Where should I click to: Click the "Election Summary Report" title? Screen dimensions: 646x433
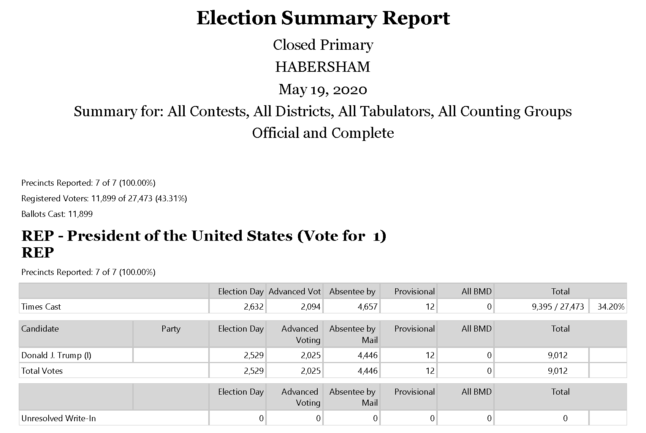[323, 18]
